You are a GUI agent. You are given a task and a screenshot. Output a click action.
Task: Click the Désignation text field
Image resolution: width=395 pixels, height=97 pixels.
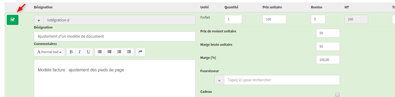pos(115,36)
